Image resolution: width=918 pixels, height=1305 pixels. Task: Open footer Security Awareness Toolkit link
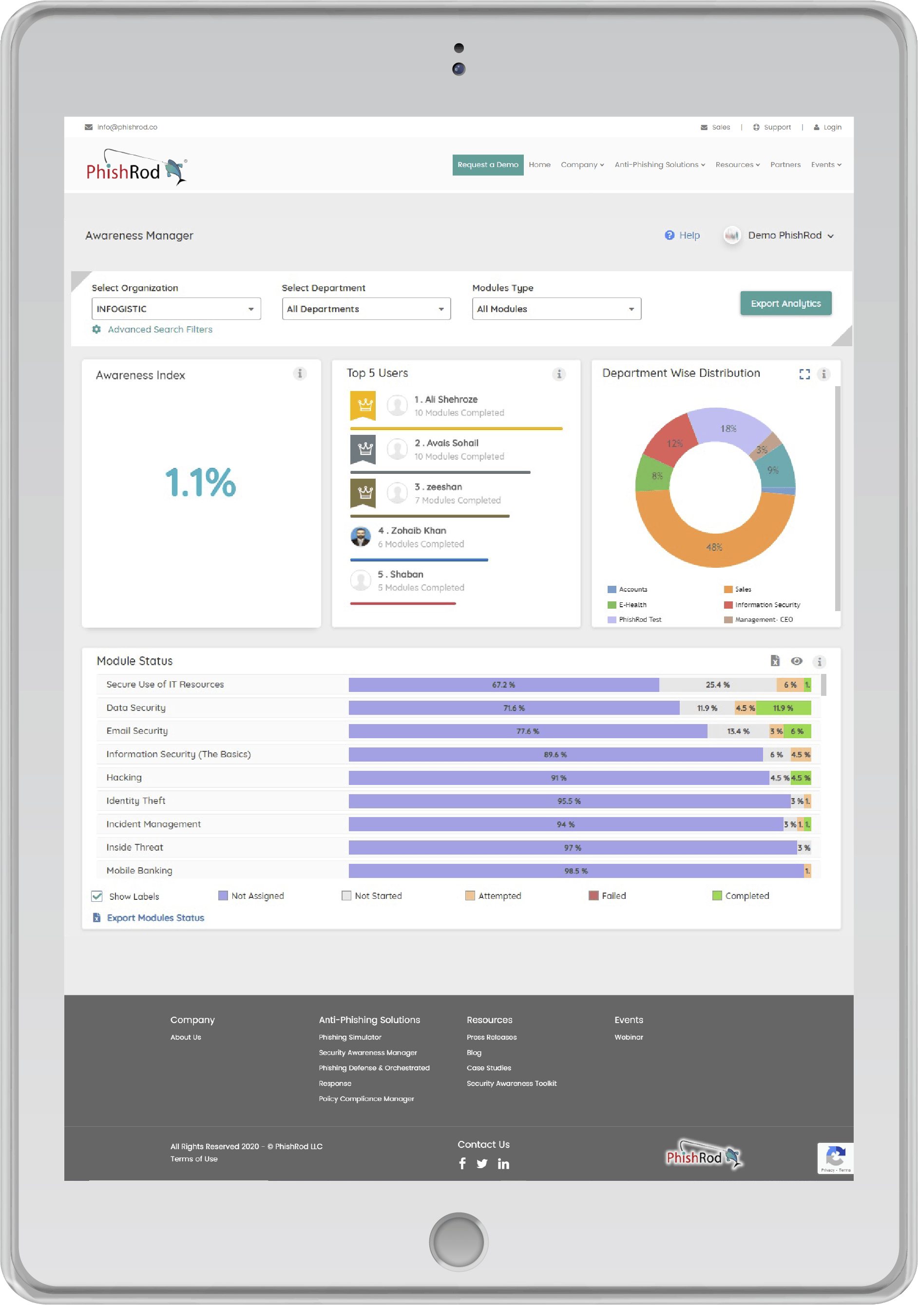coord(512,1084)
